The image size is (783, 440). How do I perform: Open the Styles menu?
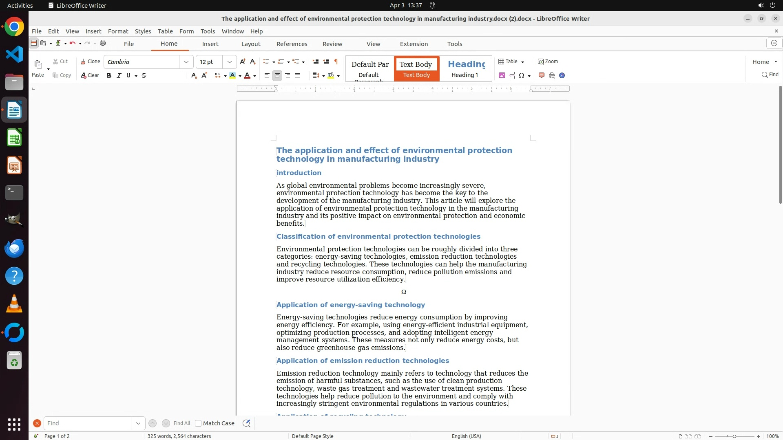(143, 31)
